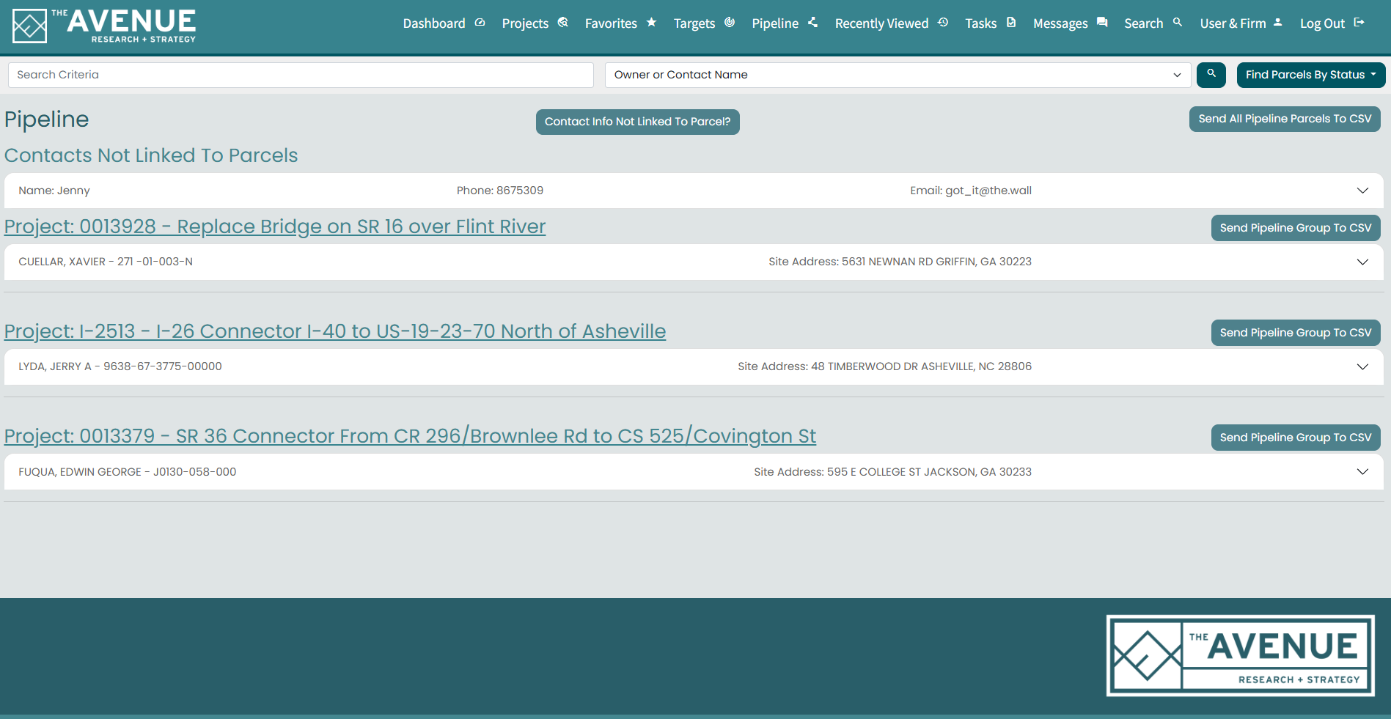Open Project 0013379 SR 36 Connector link
Image resolution: width=1391 pixels, height=719 pixels.
[x=410, y=436]
